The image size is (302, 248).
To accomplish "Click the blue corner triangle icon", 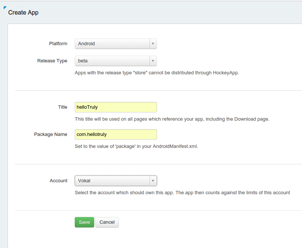I will [x=5, y=7].
